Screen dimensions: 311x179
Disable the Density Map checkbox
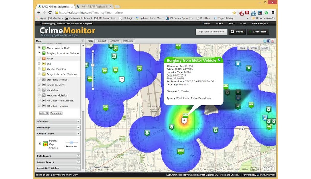(x=40, y=143)
